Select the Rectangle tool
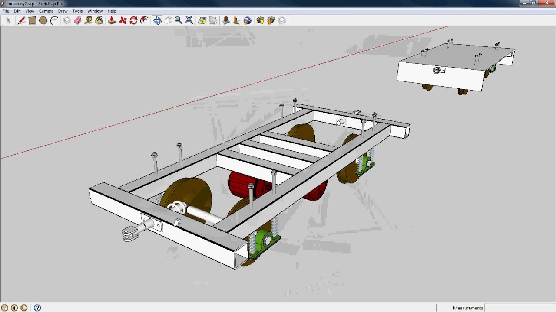The height and width of the screenshot is (312, 556). (x=32, y=20)
